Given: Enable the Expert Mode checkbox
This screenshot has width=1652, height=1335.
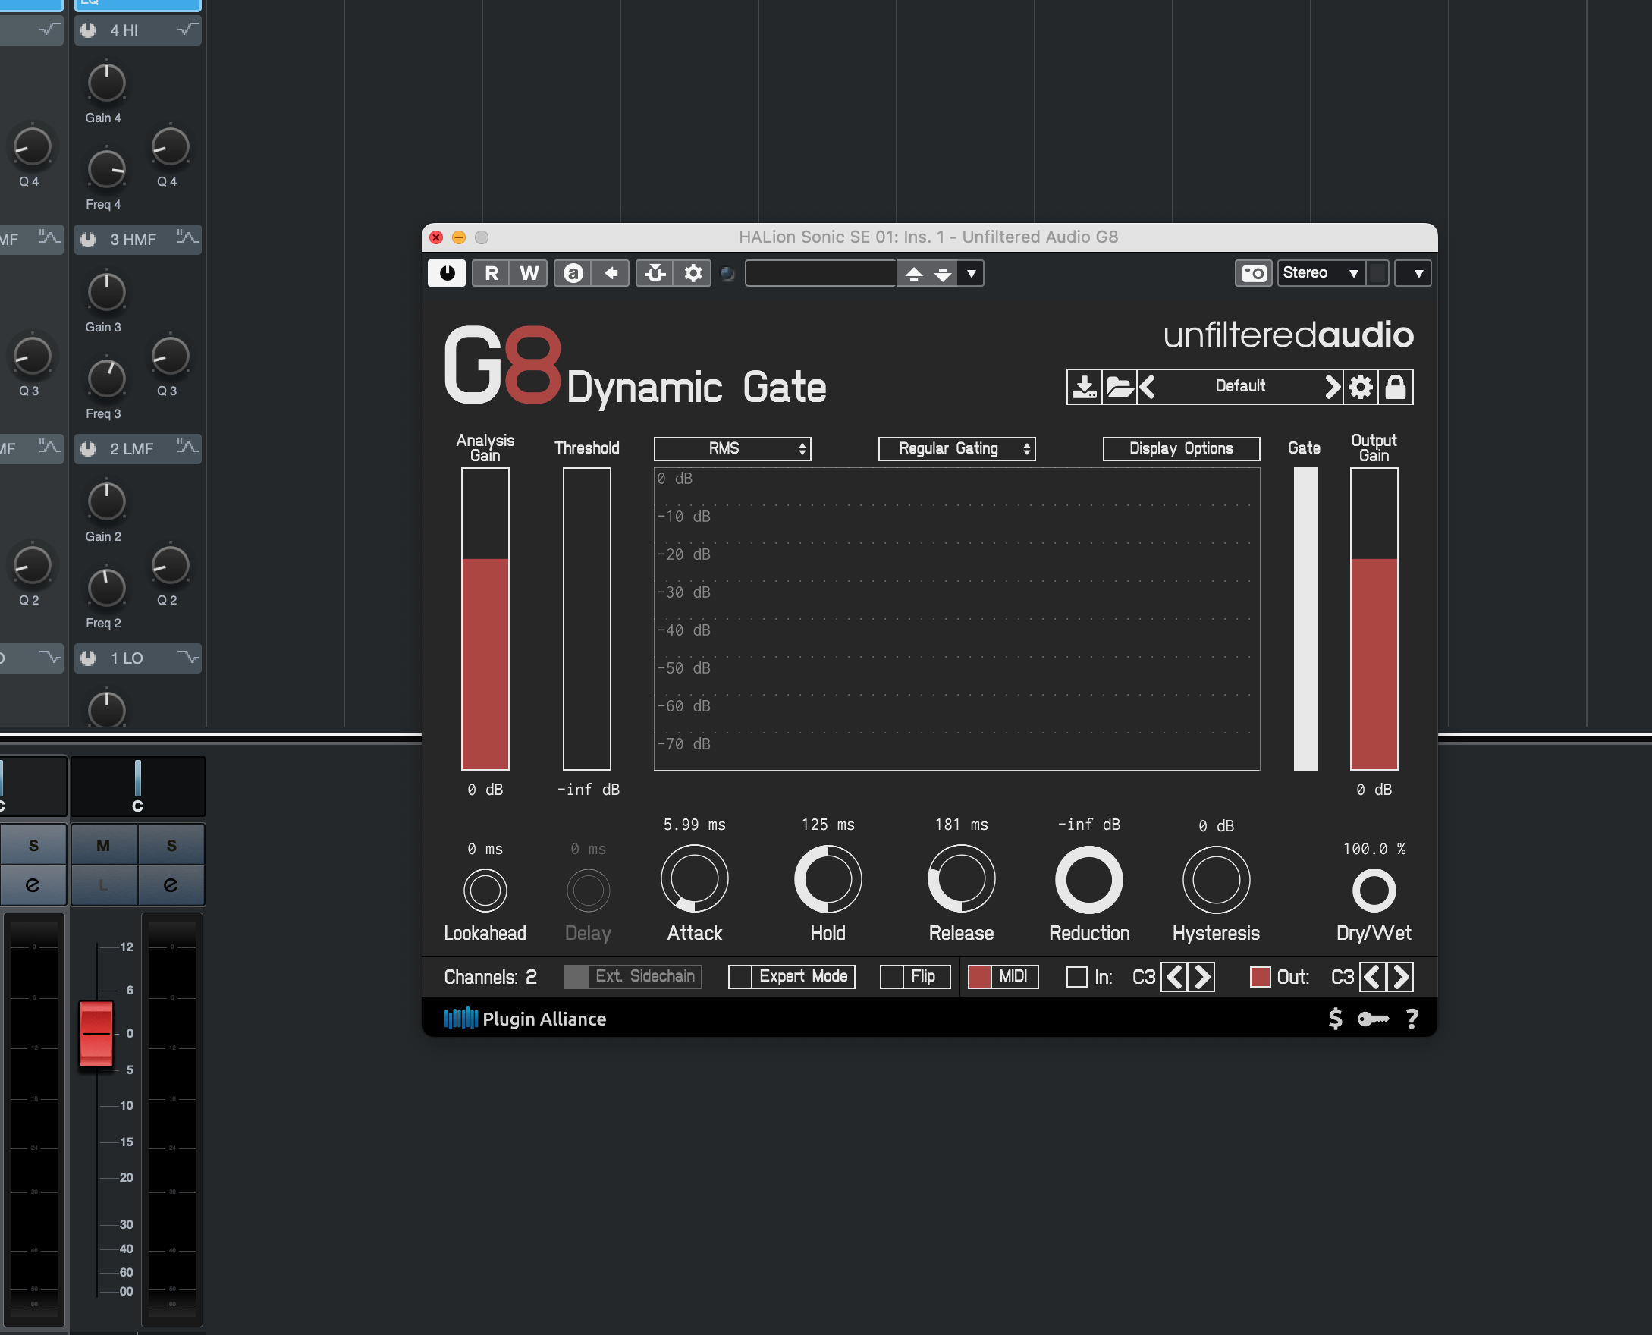Looking at the screenshot, I should (740, 977).
